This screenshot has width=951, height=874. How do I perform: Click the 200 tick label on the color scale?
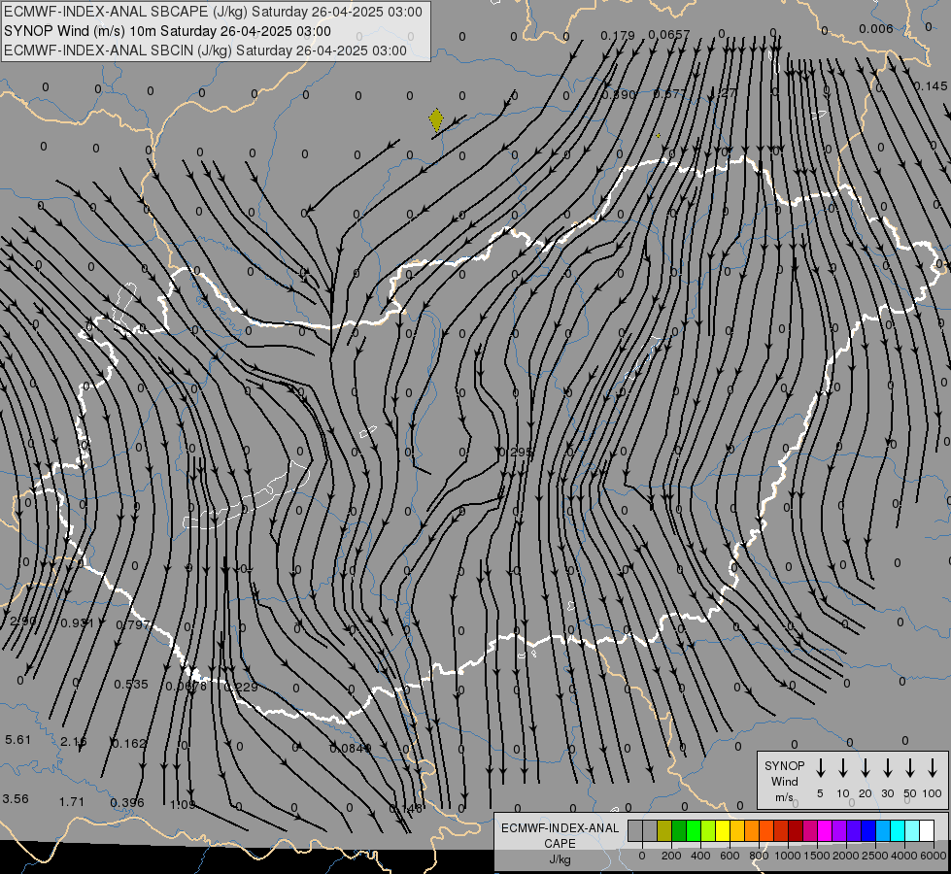pos(671,856)
